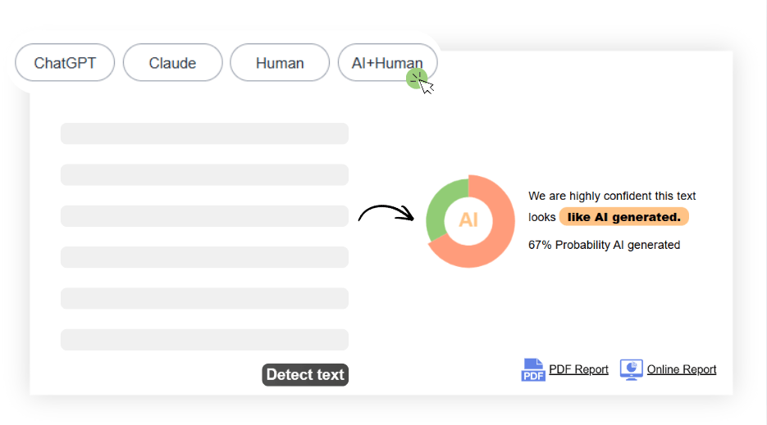This screenshot has height=425, width=767.
Task: Click 'We are highly confident this text'
Action: pos(612,196)
